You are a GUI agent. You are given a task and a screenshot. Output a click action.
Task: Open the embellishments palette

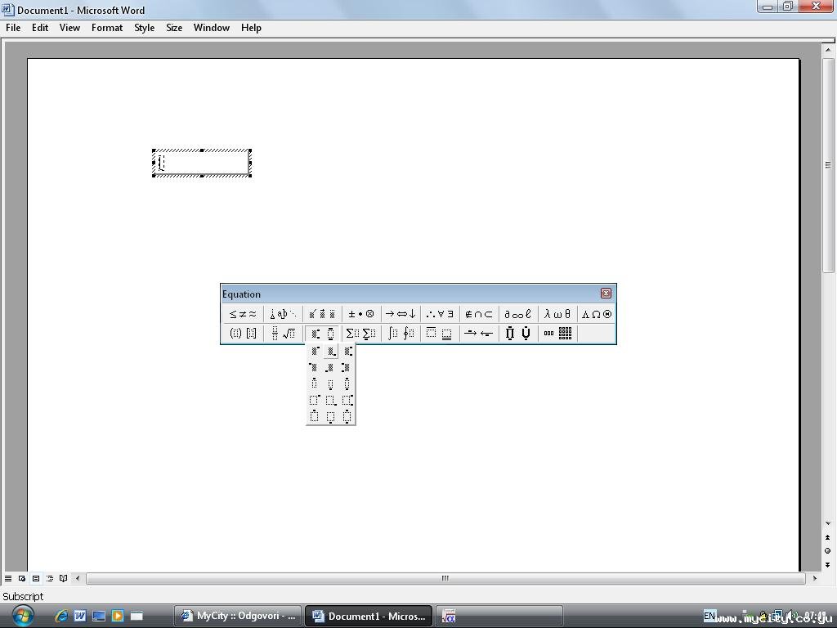[322, 314]
